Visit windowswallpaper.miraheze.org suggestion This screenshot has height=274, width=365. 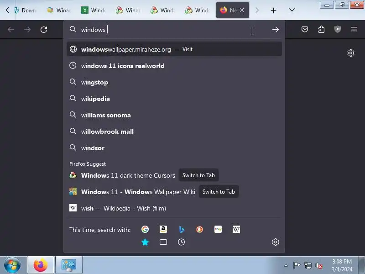[174, 49]
